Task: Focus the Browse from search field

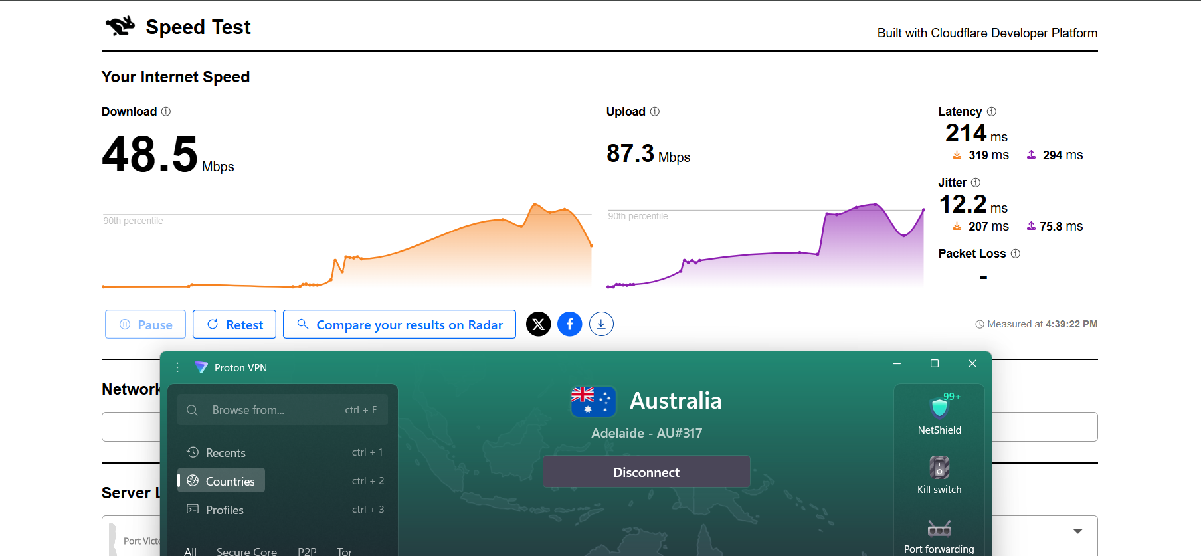Action: (282, 410)
